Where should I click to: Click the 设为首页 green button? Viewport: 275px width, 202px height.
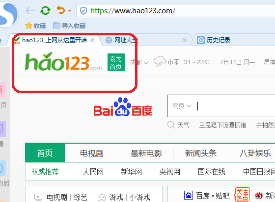(x=116, y=62)
